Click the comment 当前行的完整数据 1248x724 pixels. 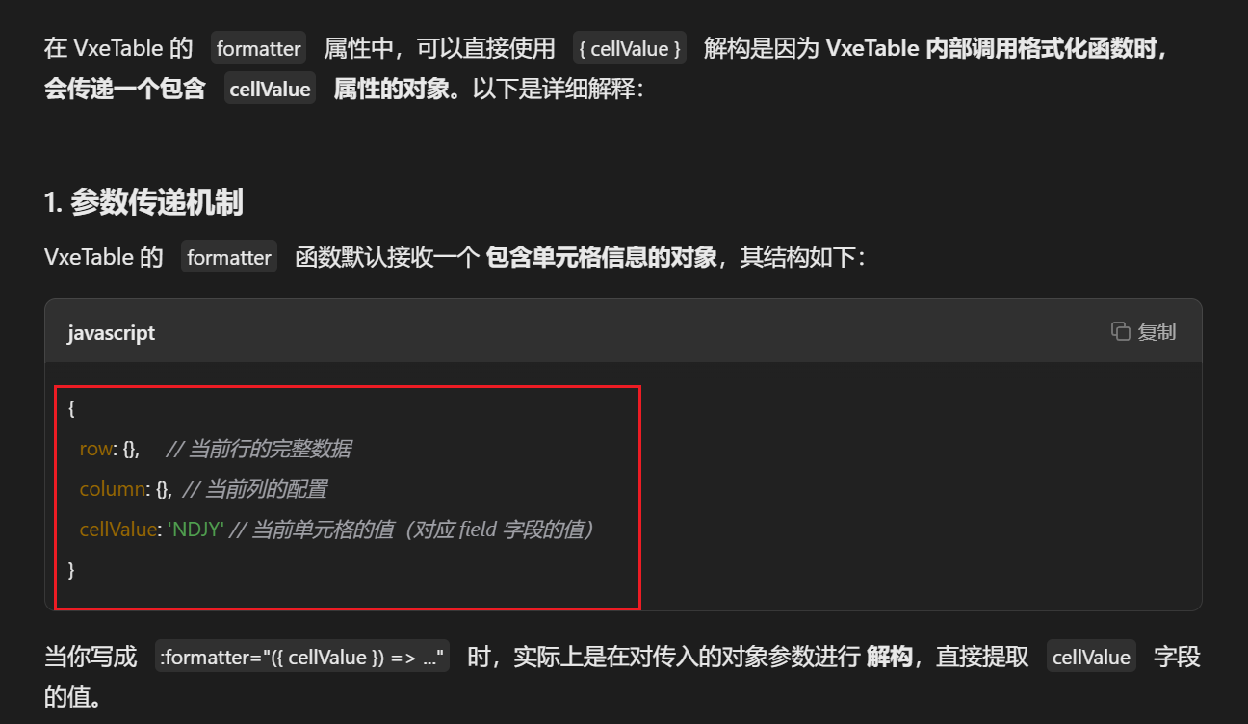(x=259, y=449)
